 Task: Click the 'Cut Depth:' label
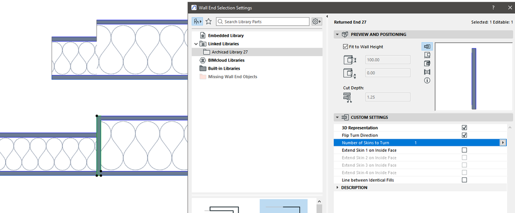point(353,88)
